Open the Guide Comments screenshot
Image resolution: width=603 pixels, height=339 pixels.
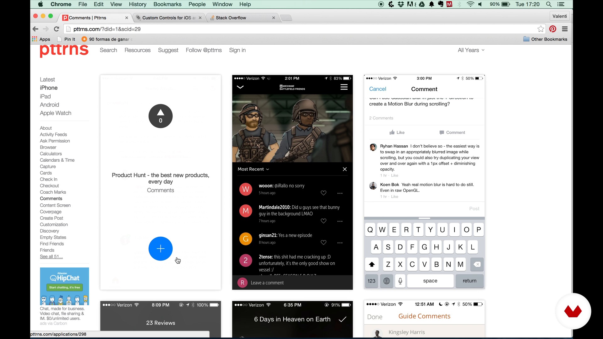click(x=424, y=319)
